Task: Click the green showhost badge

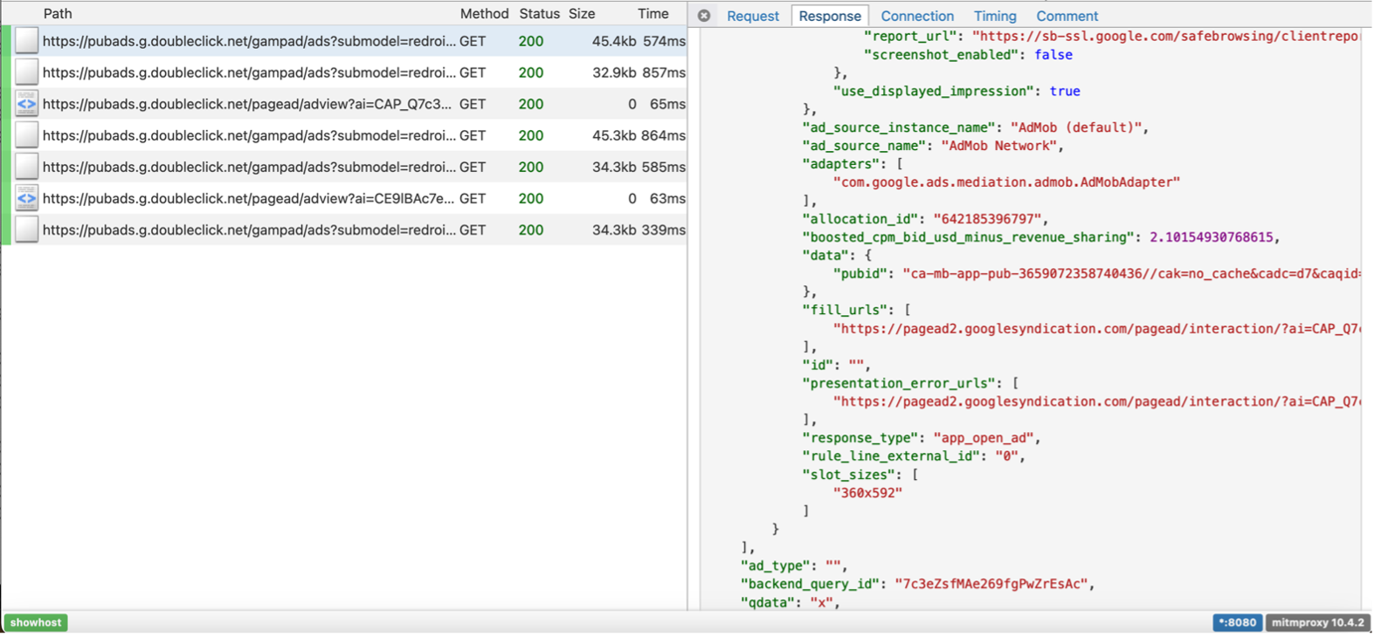Action: pyautogui.click(x=36, y=622)
